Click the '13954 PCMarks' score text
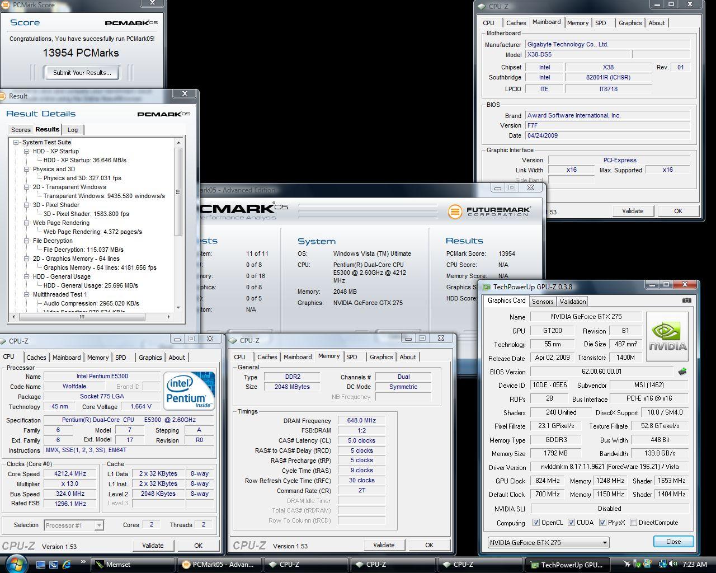 click(x=81, y=53)
